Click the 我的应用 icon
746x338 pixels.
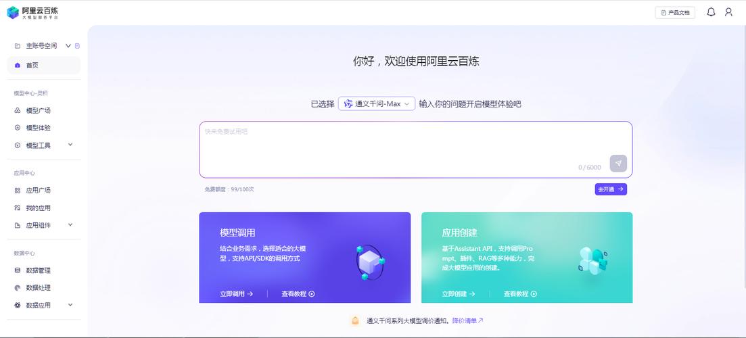click(x=18, y=208)
